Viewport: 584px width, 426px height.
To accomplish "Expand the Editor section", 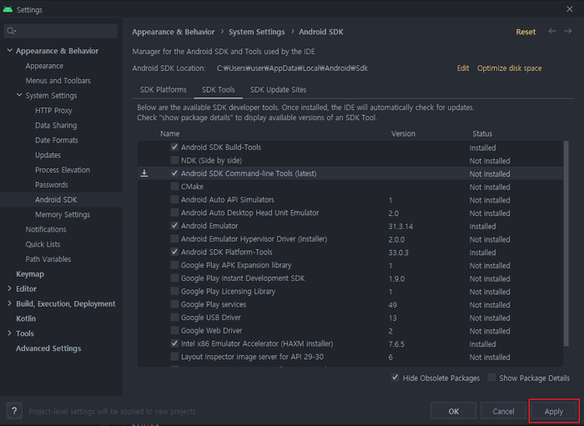I will click(x=10, y=288).
